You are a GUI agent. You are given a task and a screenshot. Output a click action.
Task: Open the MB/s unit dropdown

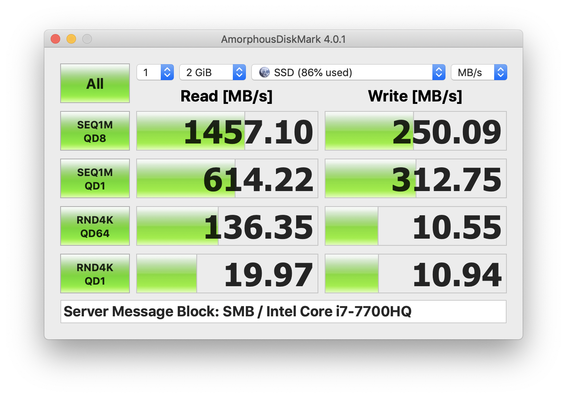(x=479, y=73)
